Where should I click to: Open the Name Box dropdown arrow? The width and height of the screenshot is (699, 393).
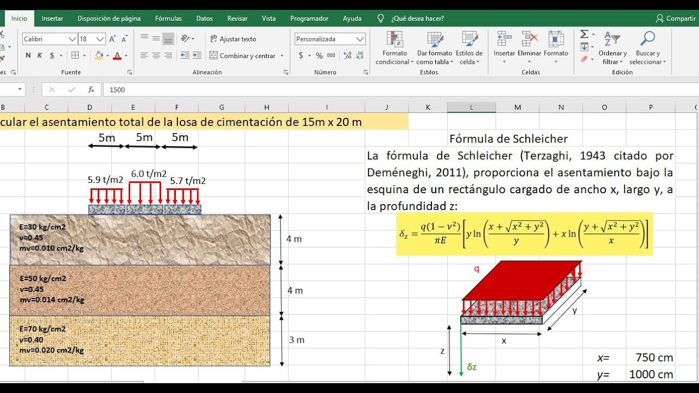pos(20,90)
